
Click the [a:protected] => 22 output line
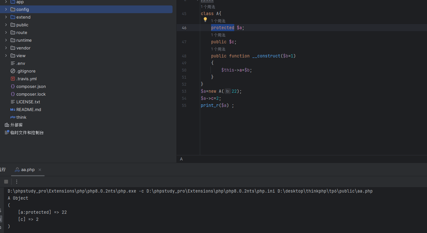pos(42,212)
